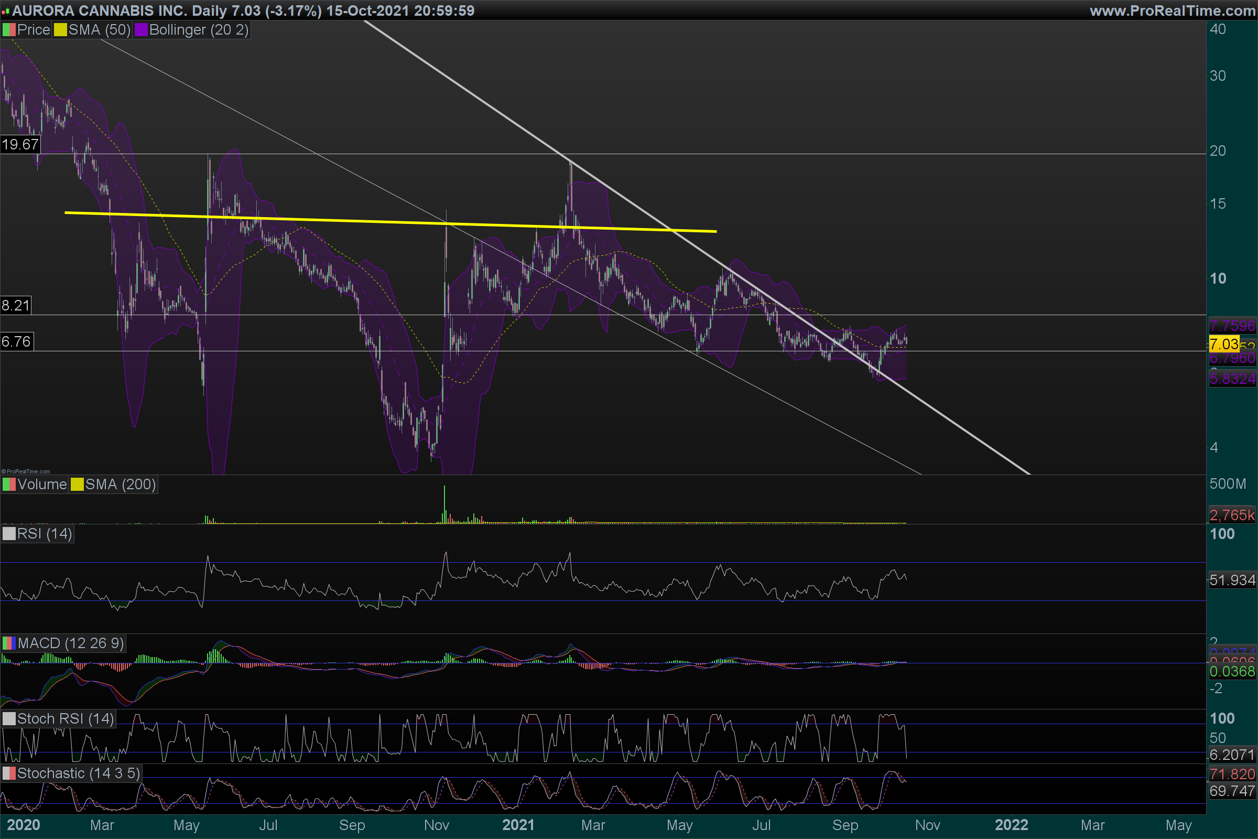Select the MACD (12 26 9) label

click(71, 643)
